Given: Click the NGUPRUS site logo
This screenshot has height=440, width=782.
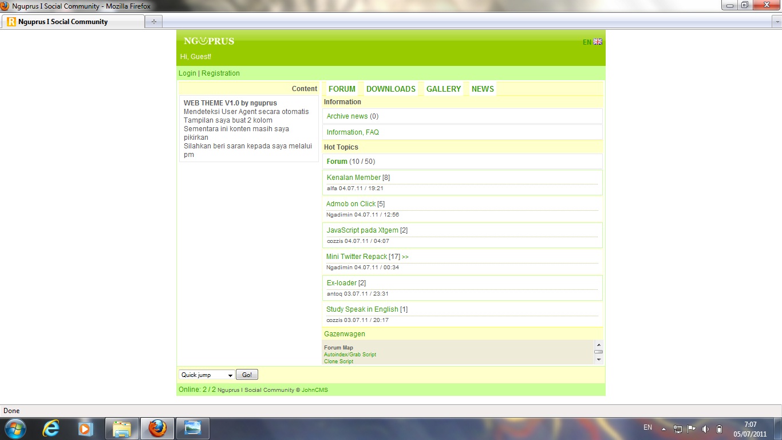Looking at the screenshot, I should pyautogui.click(x=209, y=41).
